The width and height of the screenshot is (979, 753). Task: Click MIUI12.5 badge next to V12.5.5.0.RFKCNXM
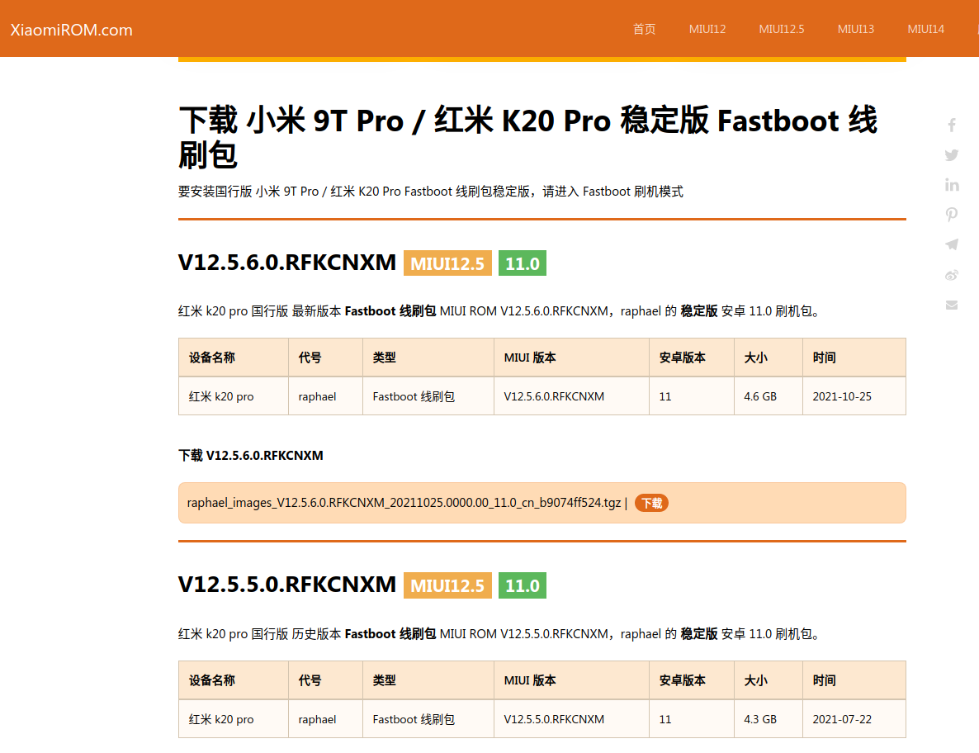click(447, 585)
